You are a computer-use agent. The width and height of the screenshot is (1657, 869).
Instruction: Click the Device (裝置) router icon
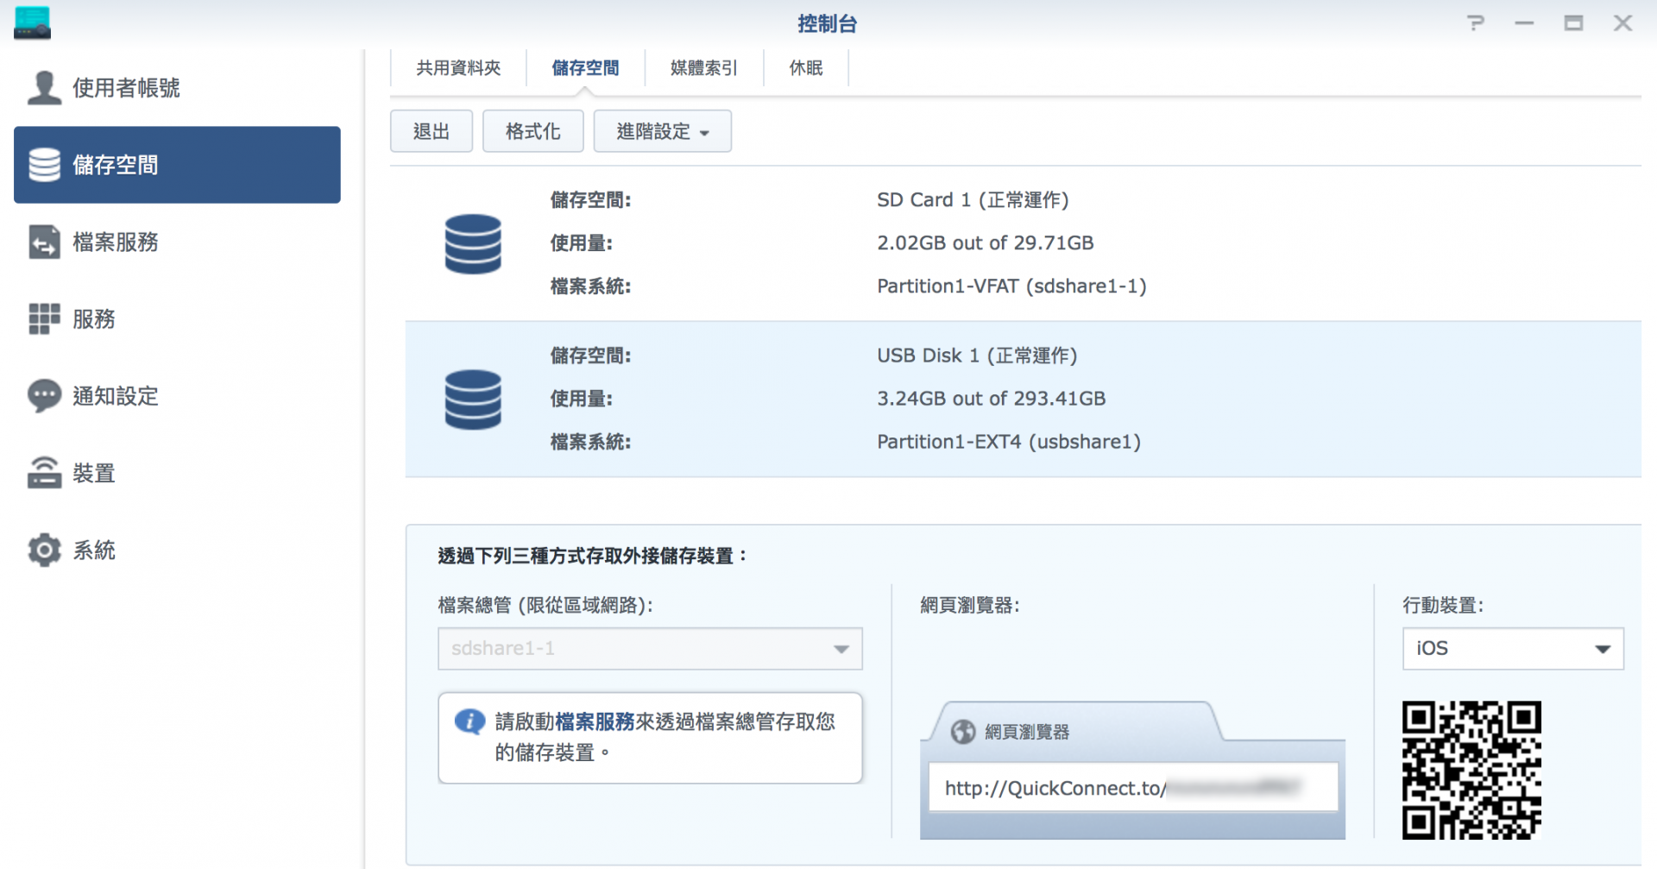(x=44, y=473)
